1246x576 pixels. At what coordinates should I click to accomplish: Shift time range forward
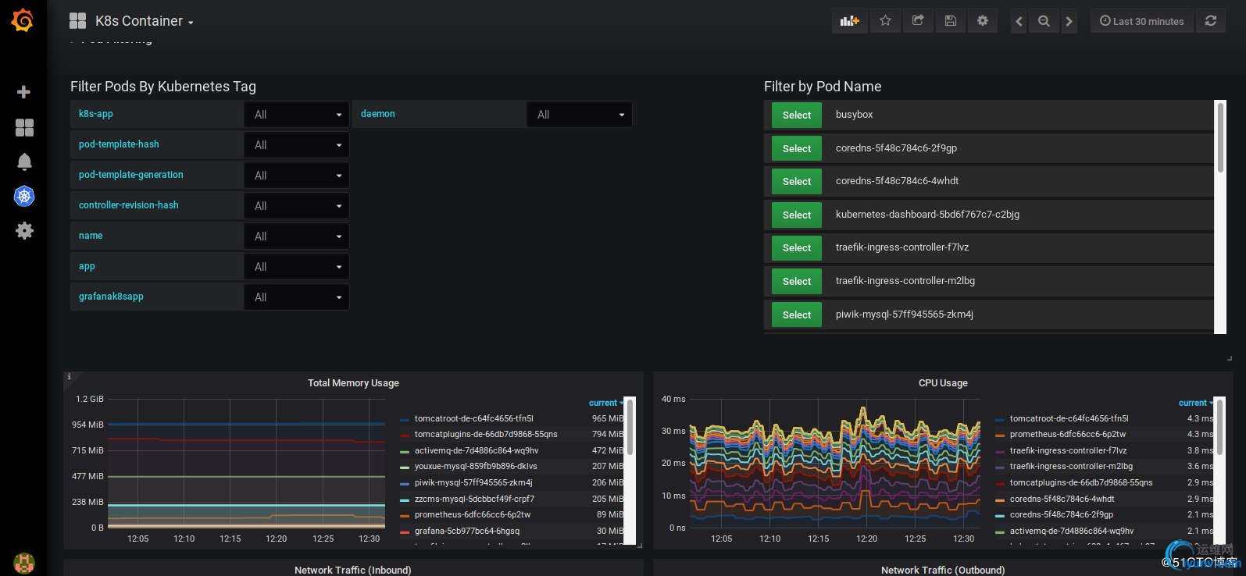click(1069, 22)
